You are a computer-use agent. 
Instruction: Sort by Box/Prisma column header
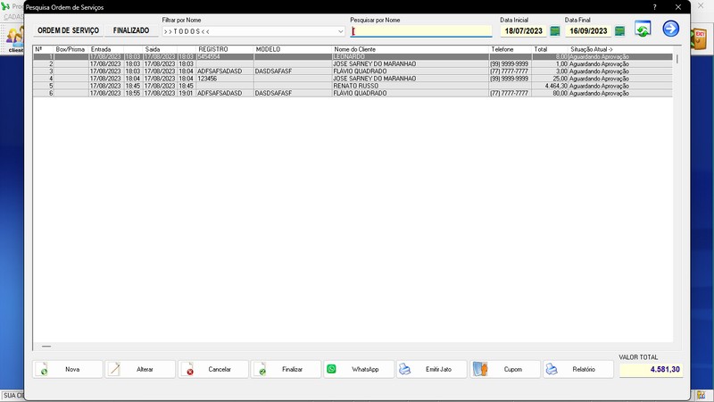tap(71, 49)
